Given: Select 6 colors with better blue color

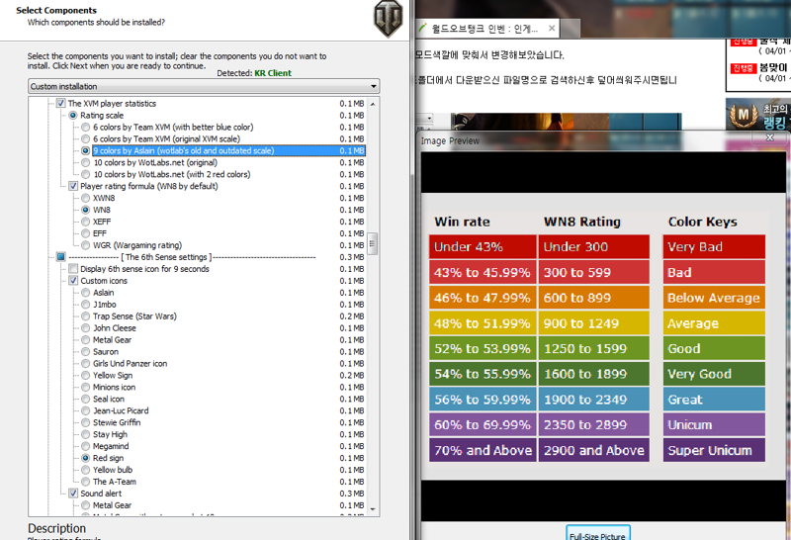Looking at the screenshot, I should (x=86, y=128).
